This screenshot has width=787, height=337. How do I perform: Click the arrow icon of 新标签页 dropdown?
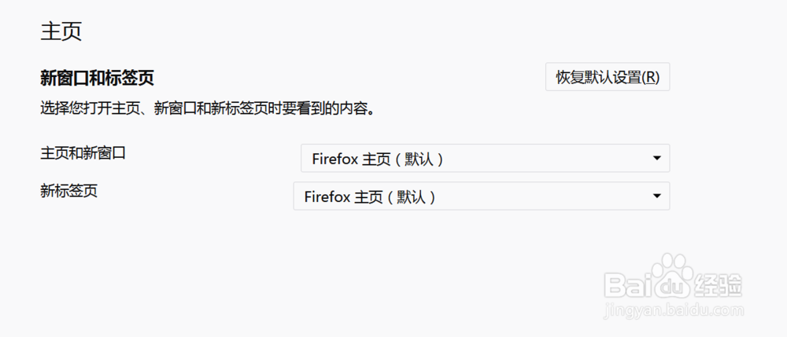click(x=656, y=196)
